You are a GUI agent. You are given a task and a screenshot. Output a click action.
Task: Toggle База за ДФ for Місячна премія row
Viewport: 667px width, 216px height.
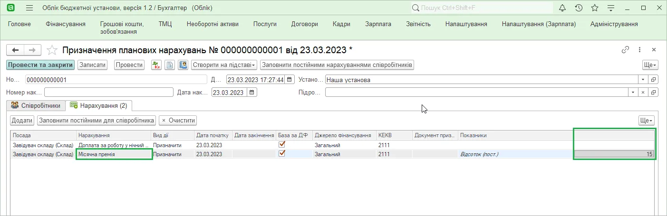[x=282, y=153]
